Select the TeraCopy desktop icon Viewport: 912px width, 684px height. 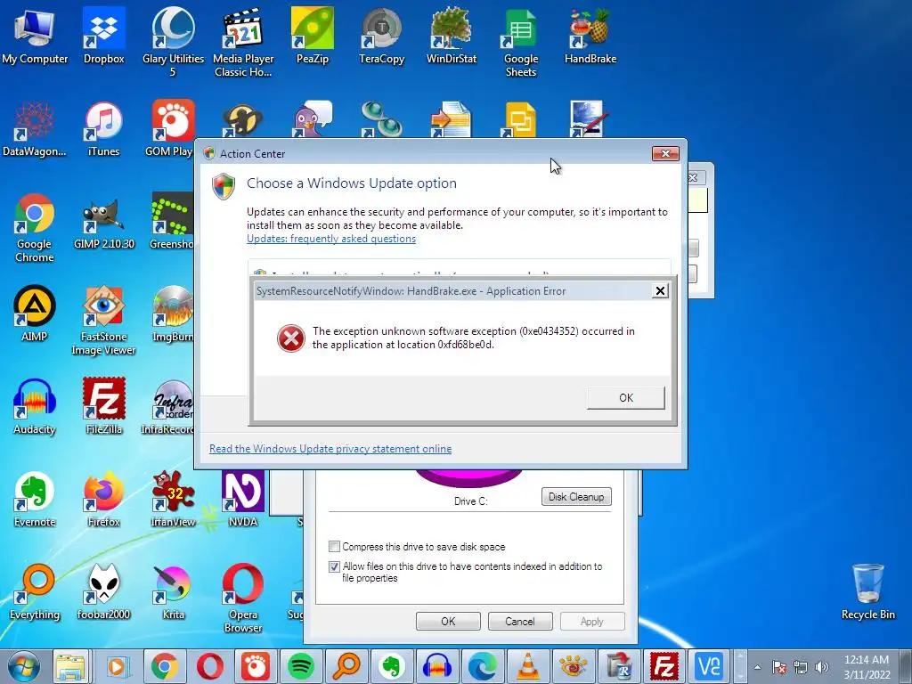tap(381, 36)
